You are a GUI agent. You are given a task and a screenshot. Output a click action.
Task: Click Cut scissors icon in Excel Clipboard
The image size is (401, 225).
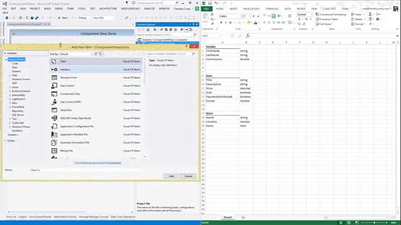(x=212, y=14)
